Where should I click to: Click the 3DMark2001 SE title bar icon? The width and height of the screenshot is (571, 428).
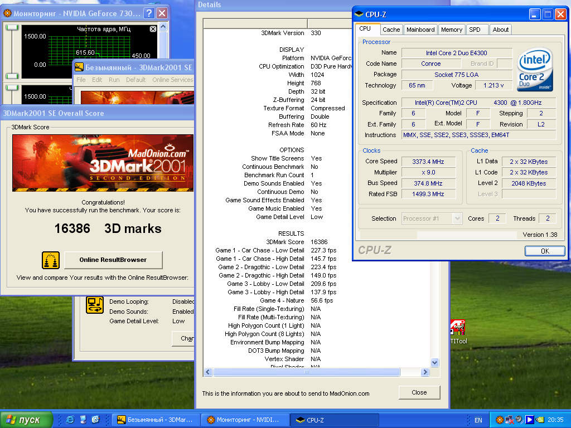79,67
